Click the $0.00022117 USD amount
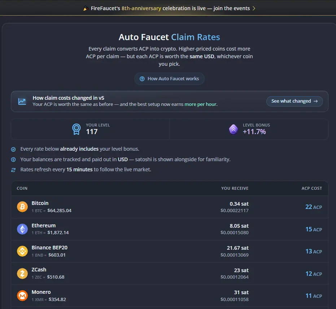 tap(235, 210)
